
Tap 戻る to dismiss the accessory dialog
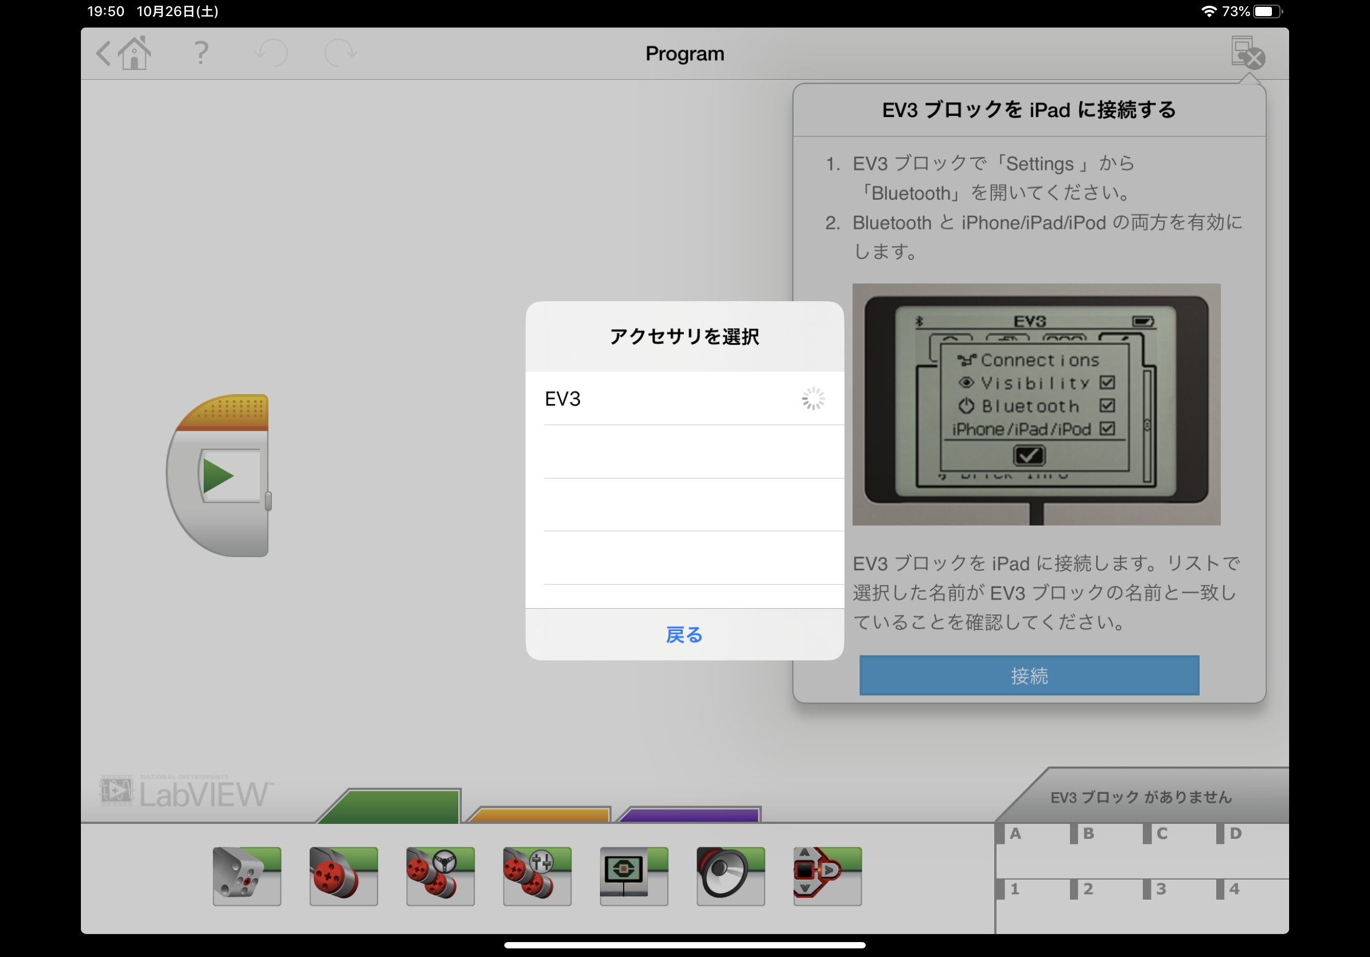[684, 635]
